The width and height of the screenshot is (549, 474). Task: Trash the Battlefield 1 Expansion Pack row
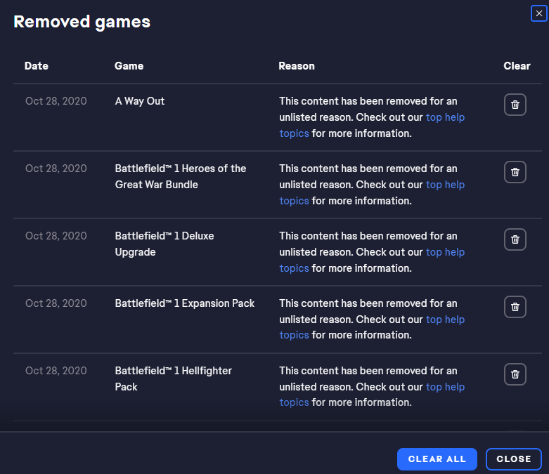[x=515, y=307]
